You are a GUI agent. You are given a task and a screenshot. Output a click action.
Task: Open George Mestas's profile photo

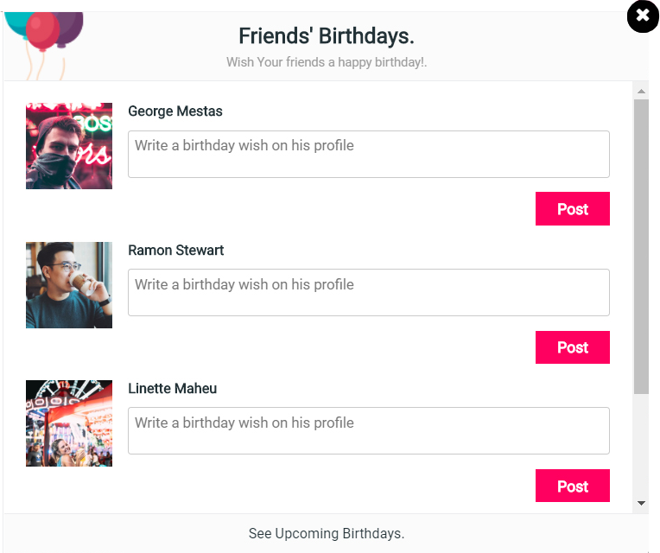69,146
